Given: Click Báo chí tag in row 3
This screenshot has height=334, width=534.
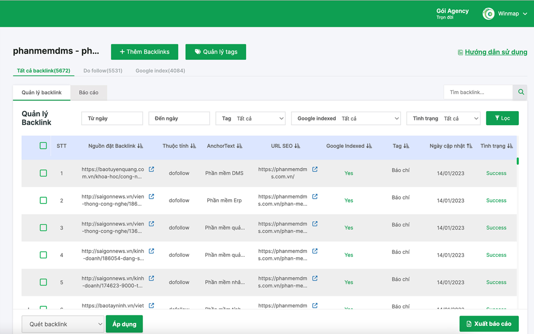Looking at the screenshot, I should point(400,225).
